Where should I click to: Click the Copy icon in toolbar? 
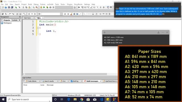pos(26,7)
